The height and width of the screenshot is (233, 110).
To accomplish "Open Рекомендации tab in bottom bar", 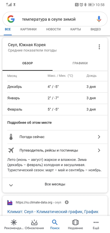I will click(x=14, y=224).
